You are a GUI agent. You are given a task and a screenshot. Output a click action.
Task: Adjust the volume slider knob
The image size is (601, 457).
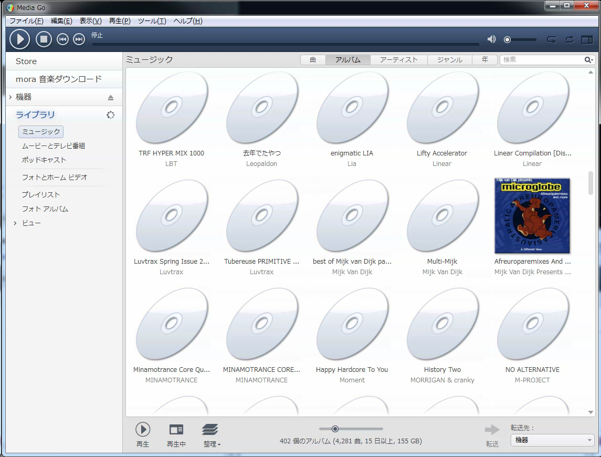tap(508, 39)
